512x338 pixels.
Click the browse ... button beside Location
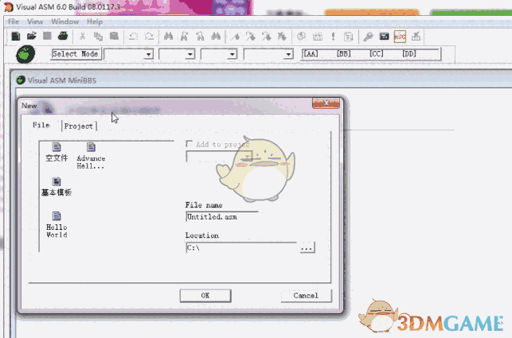click(x=307, y=248)
